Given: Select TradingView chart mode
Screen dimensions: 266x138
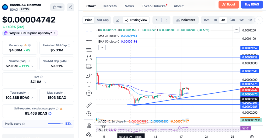Looking at the screenshot, I should pyautogui.click(x=136, y=20).
